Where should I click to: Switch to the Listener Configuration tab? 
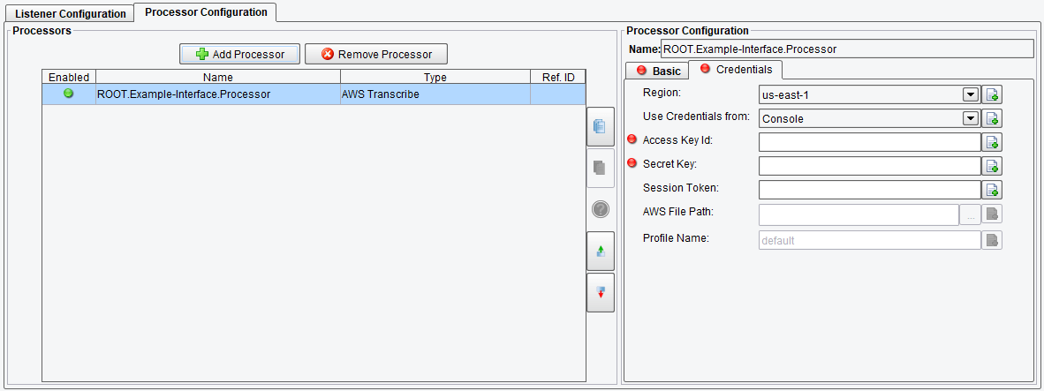(x=70, y=13)
